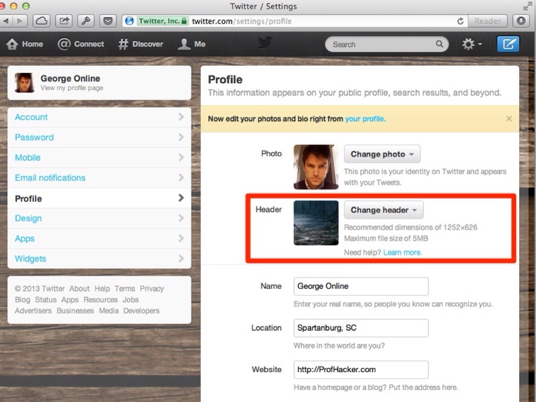Follow the 'your profile' link in banner

click(365, 119)
